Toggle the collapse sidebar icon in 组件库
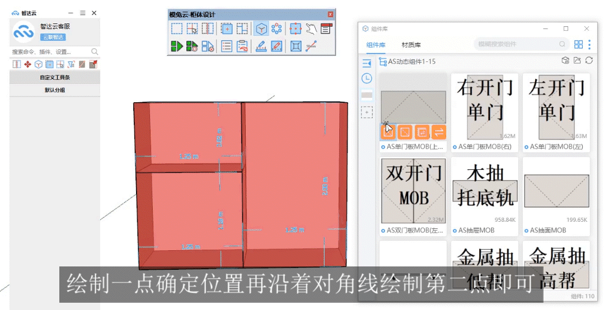 (x=367, y=63)
